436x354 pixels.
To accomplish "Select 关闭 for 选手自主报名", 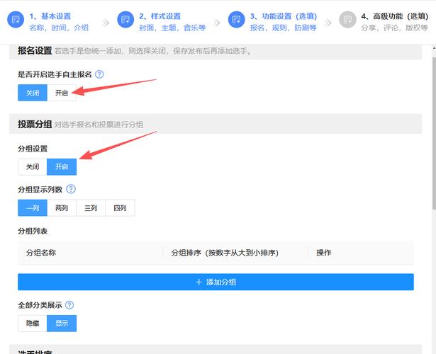I will (33, 93).
